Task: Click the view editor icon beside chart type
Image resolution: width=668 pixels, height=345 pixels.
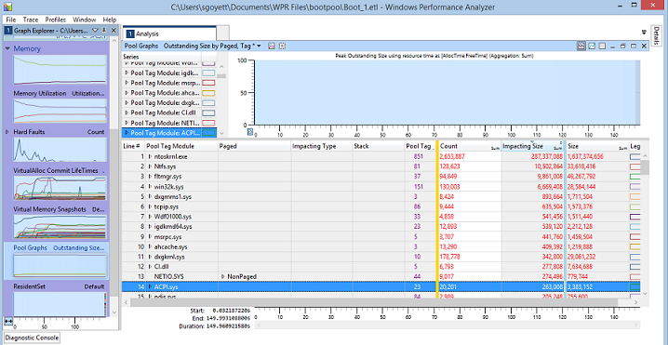Action: (282, 46)
